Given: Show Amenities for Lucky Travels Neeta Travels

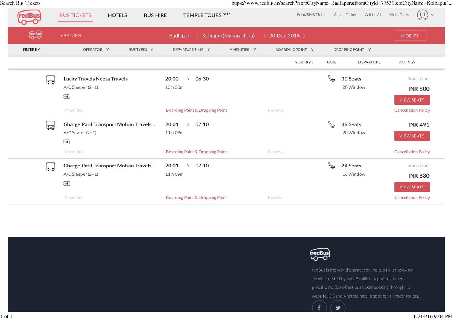Looking at the screenshot, I should [74, 110].
